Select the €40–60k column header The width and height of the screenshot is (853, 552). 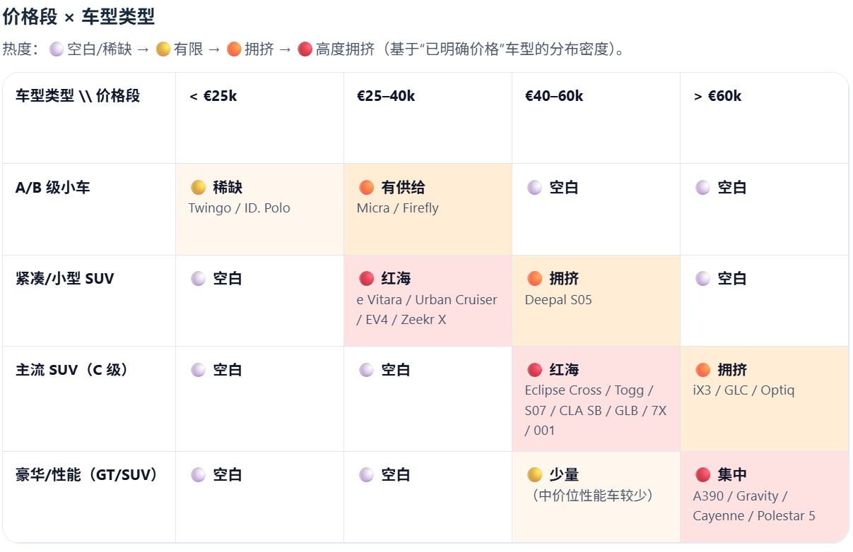[x=554, y=96]
